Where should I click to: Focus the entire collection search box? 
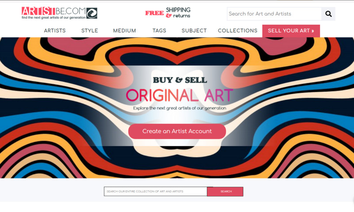point(156,192)
